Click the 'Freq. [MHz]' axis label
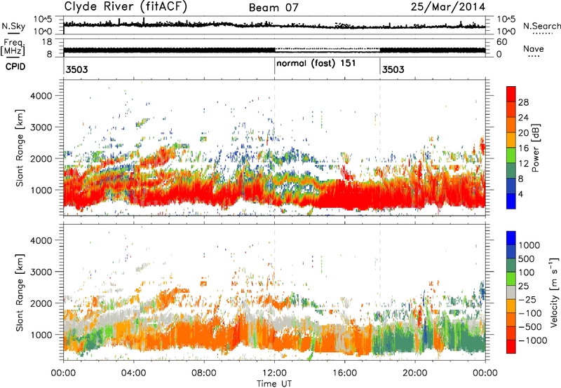The image size is (561, 388). coord(14,48)
